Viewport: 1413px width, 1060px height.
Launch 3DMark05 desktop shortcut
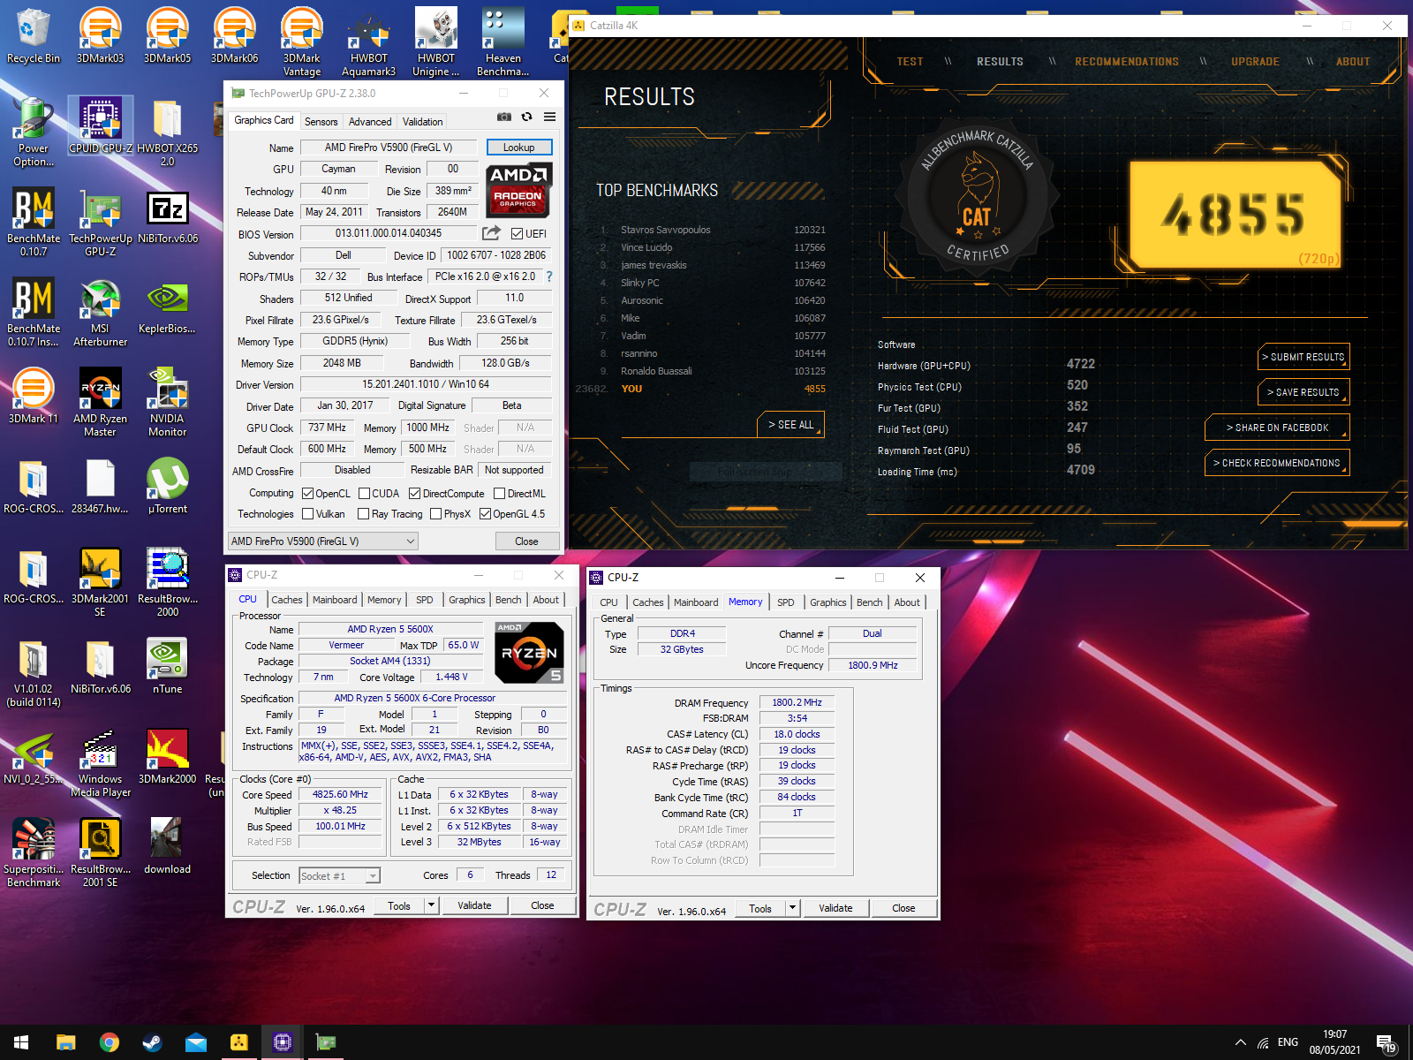click(168, 36)
